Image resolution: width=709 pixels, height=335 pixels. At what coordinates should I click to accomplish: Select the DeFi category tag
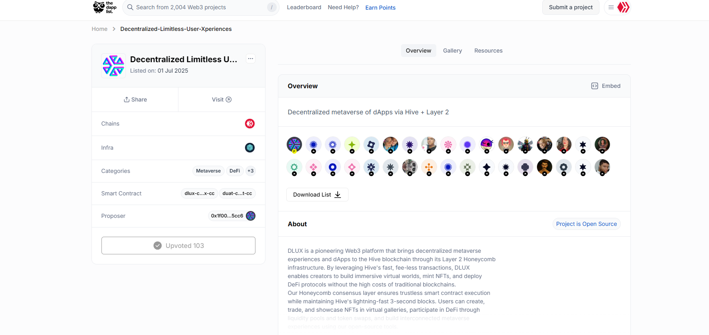pyautogui.click(x=235, y=171)
